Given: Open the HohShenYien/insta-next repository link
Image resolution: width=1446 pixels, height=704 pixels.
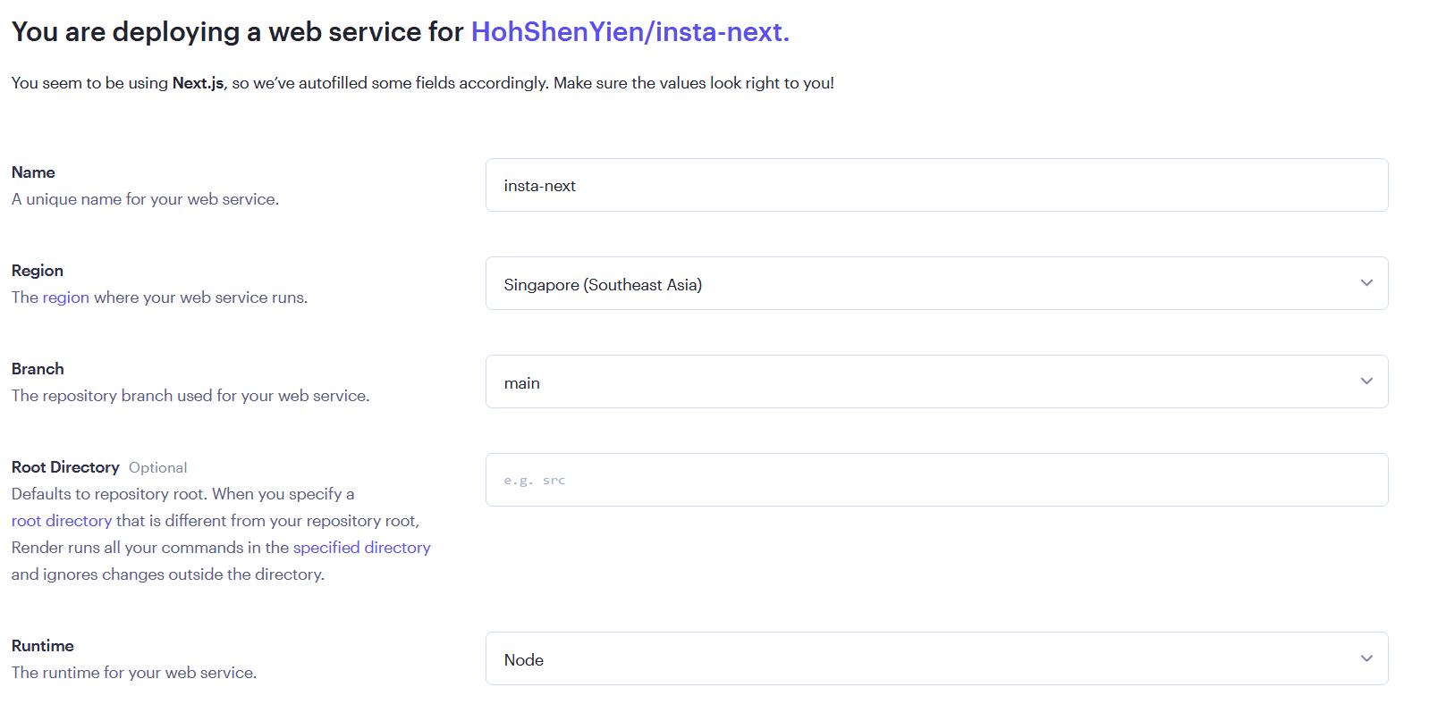Looking at the screenshot, I should tap(630, 32).
